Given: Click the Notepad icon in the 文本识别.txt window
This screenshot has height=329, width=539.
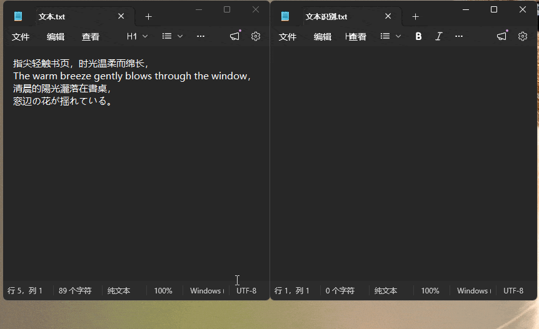Looking at the screenshot, I should pyautogui.click(x=285, y=16).
